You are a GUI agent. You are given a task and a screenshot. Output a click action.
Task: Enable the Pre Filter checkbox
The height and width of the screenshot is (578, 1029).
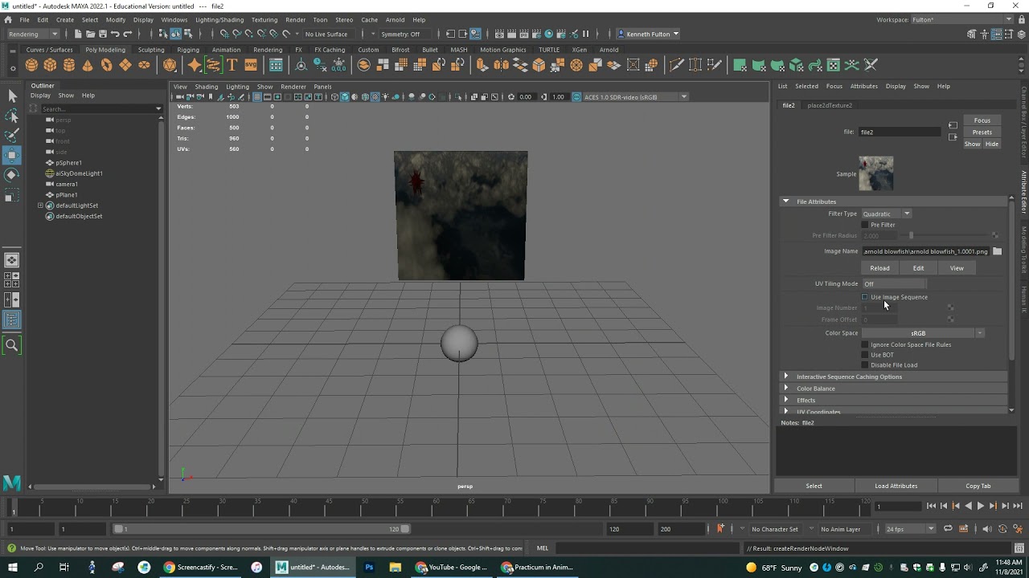click(x=865, y=225)
